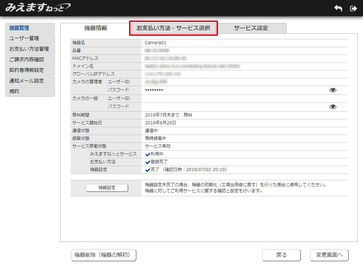Open the お支払い方法・サービス選択 tab
The image size is (363, 272).
point(173,27)
